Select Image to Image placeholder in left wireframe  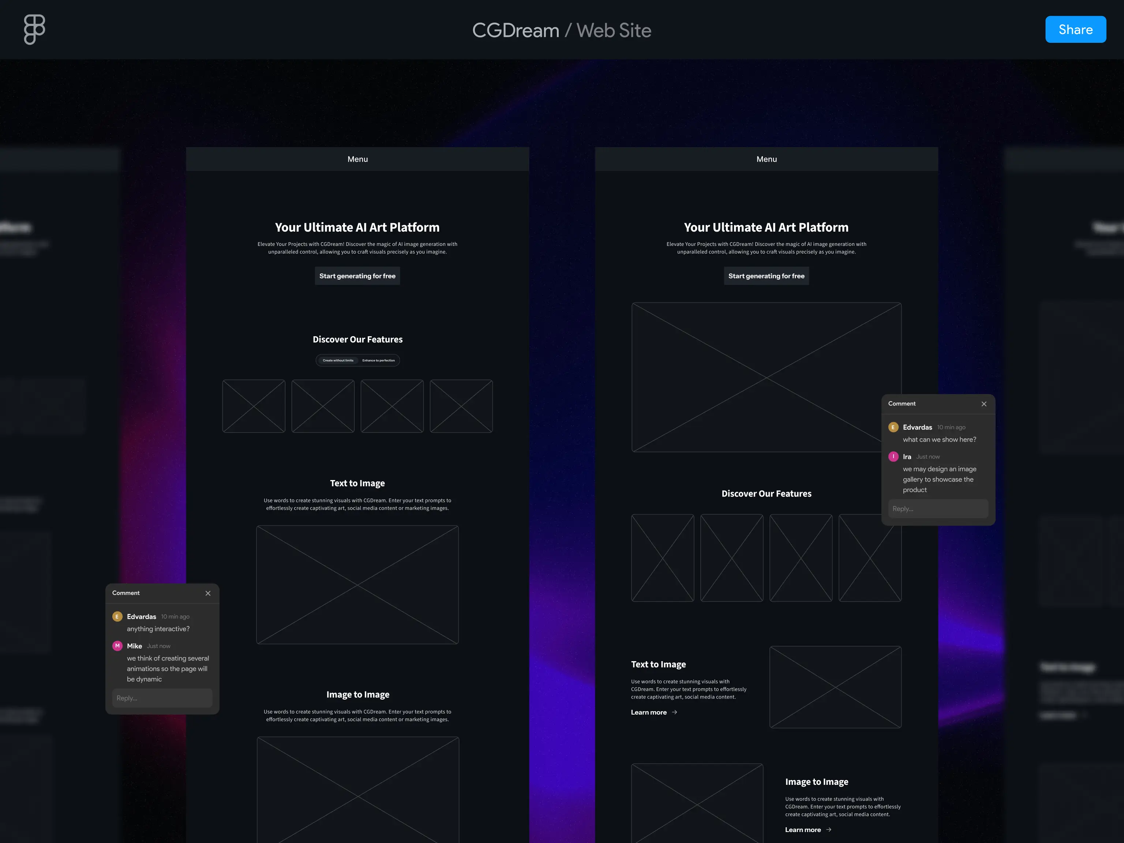click(358, 790)
